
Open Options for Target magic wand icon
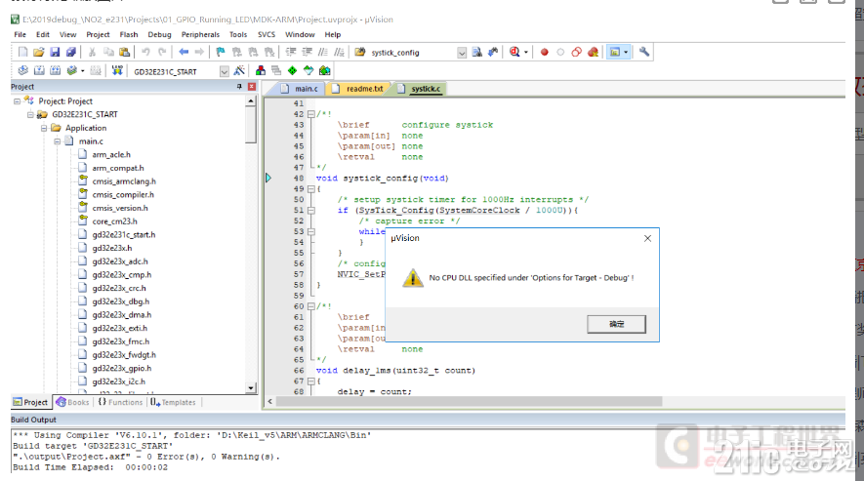pos(239,70)
